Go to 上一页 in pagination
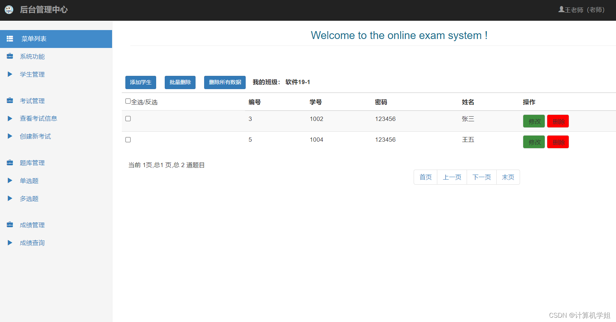The height and width of the screenshot is (322, 616). coord(452,177)
